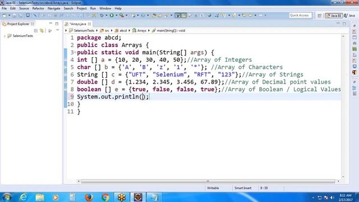
Task: Open the File menu
Action: click(4, 8)
